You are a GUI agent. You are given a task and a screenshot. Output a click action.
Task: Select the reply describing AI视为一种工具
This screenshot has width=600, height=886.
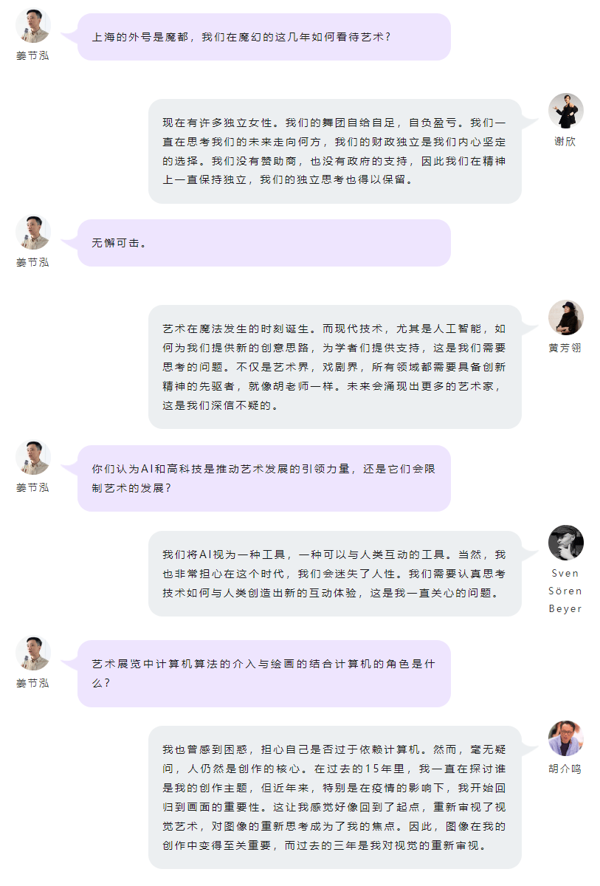[x=335, y=574]
